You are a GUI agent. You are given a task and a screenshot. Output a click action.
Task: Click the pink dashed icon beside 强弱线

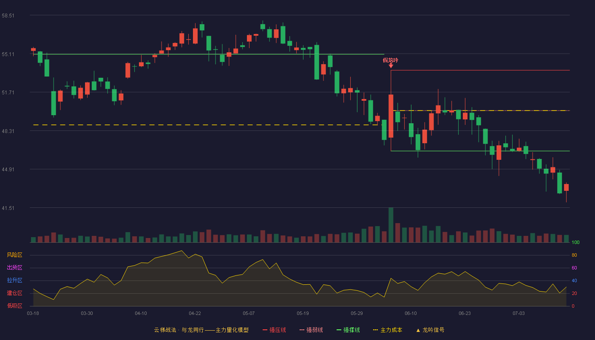pos(302,330)
